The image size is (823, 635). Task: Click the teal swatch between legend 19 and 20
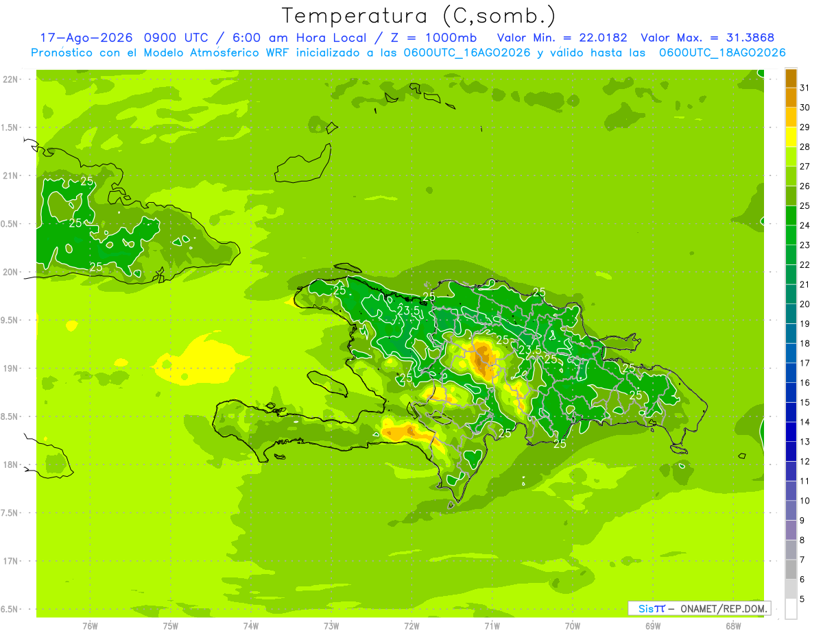coord(791,314)
